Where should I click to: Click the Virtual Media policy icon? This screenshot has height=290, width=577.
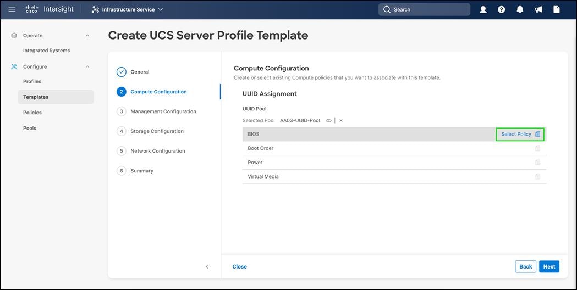[x=537, y=176]
